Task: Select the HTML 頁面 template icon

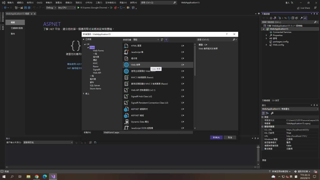Action: click(126, 46)
